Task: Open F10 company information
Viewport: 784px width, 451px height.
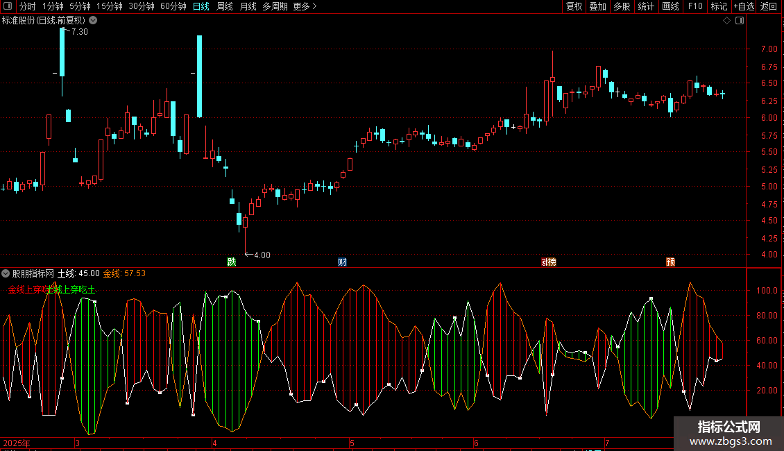Action: tap(695, 6)
